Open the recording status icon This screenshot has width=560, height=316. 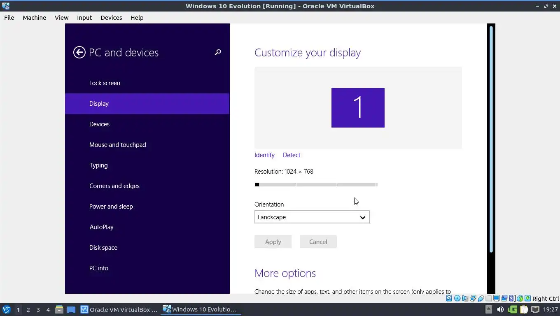[504, 298]
